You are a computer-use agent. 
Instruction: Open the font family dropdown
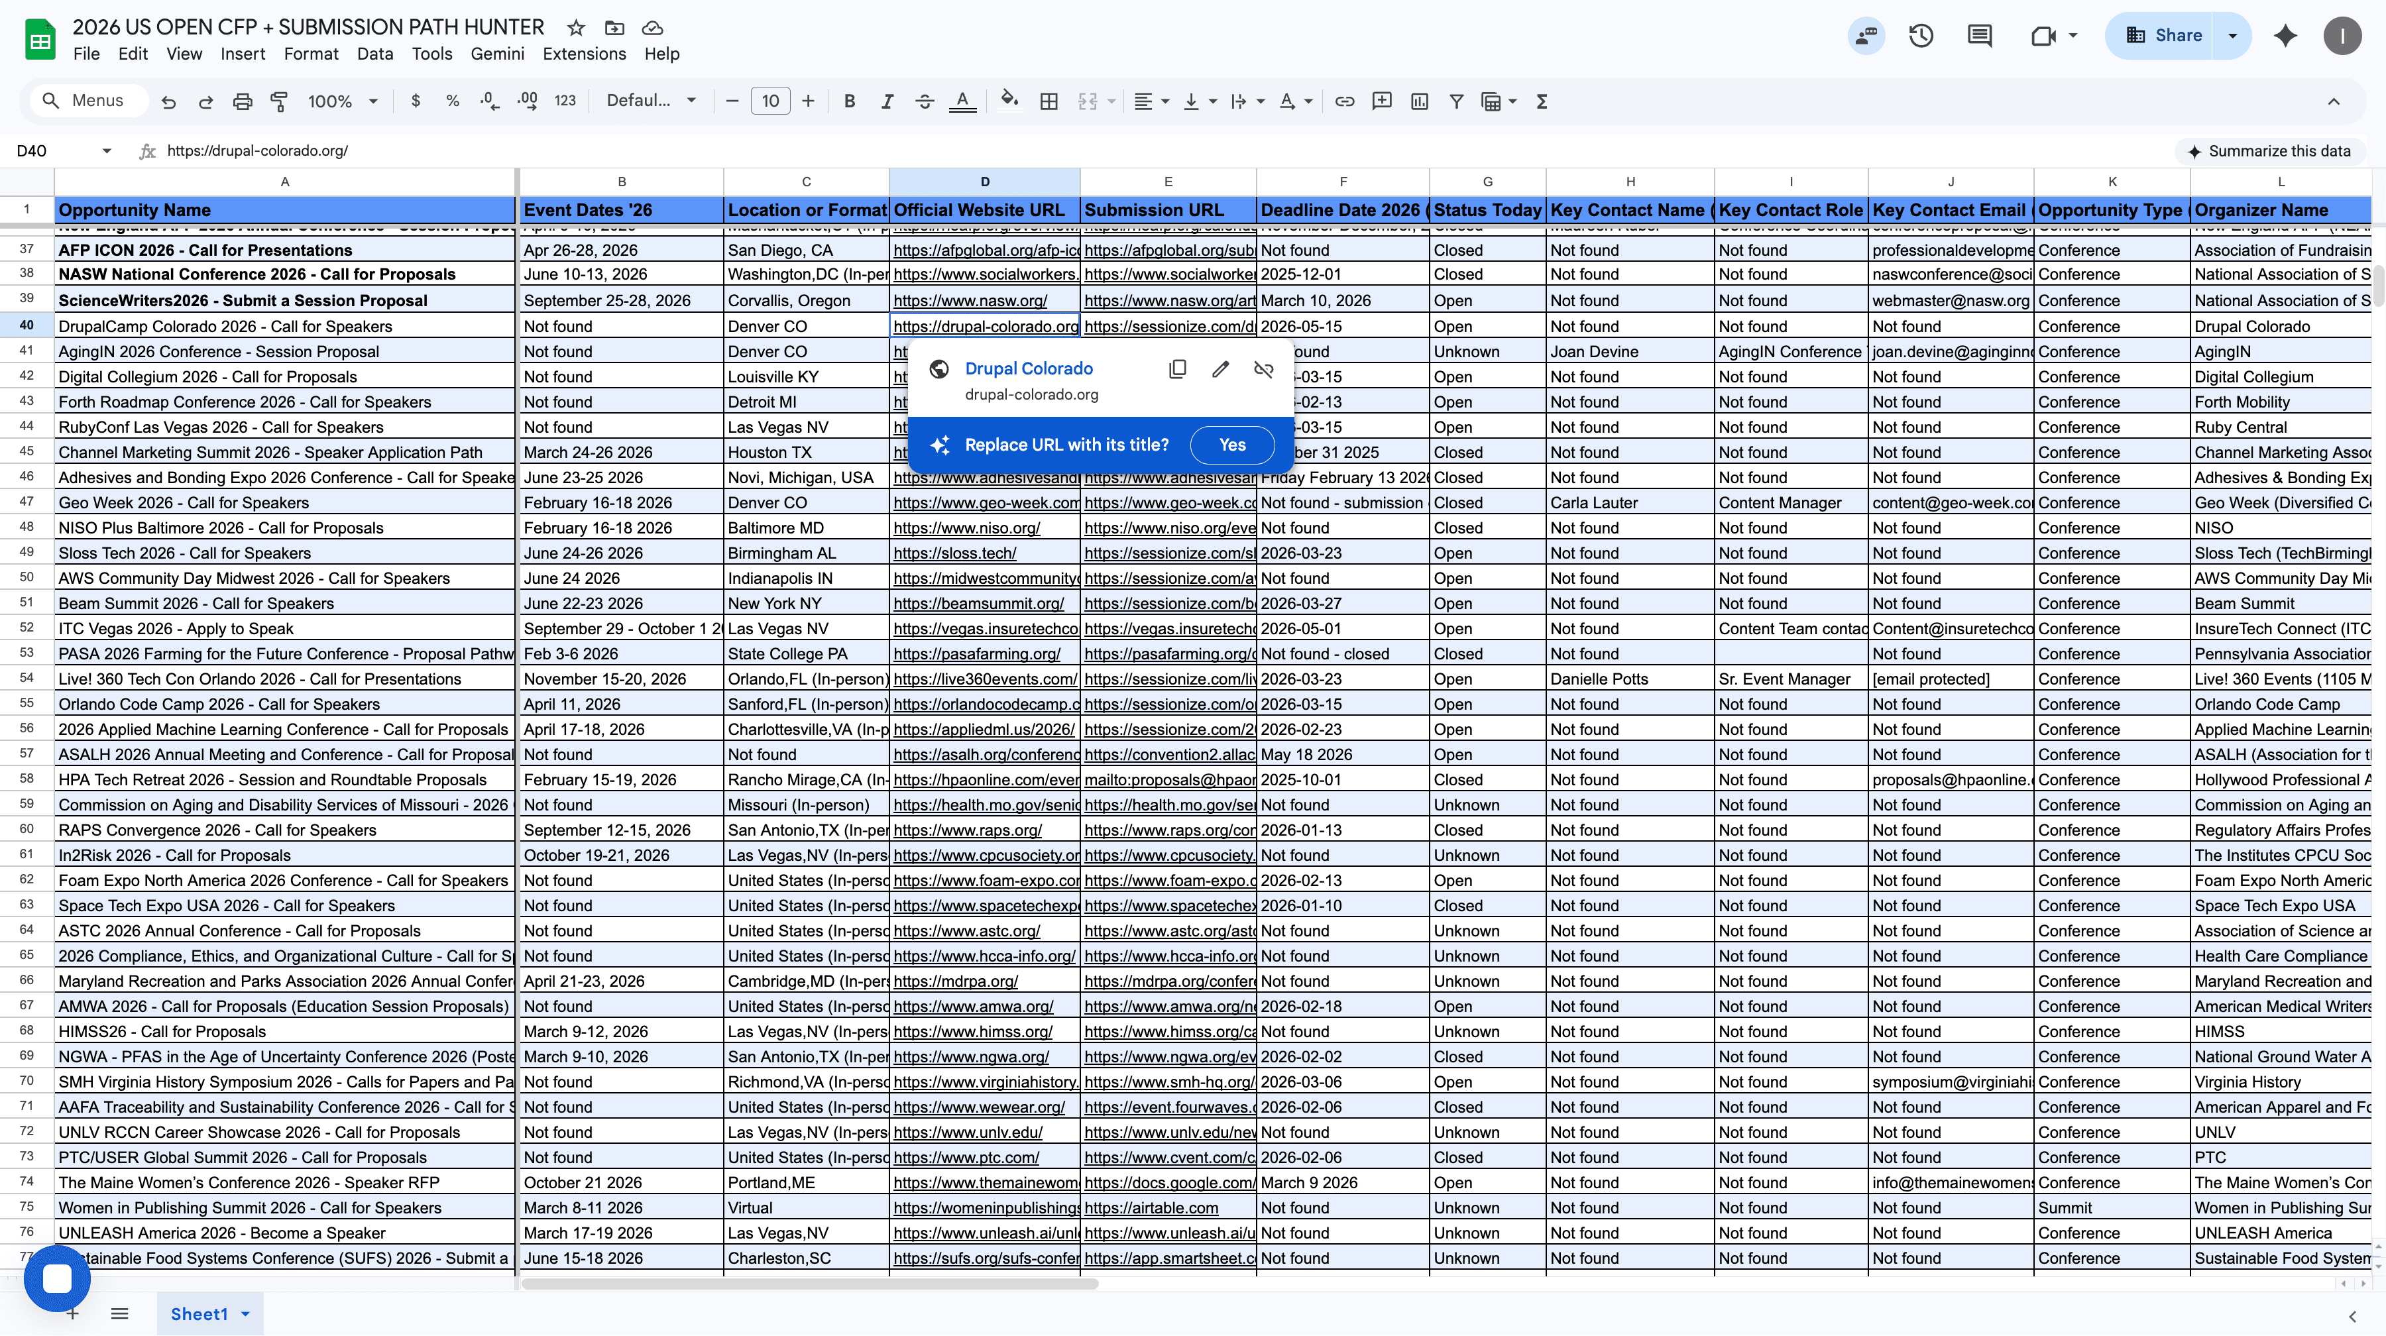[651, 101]
